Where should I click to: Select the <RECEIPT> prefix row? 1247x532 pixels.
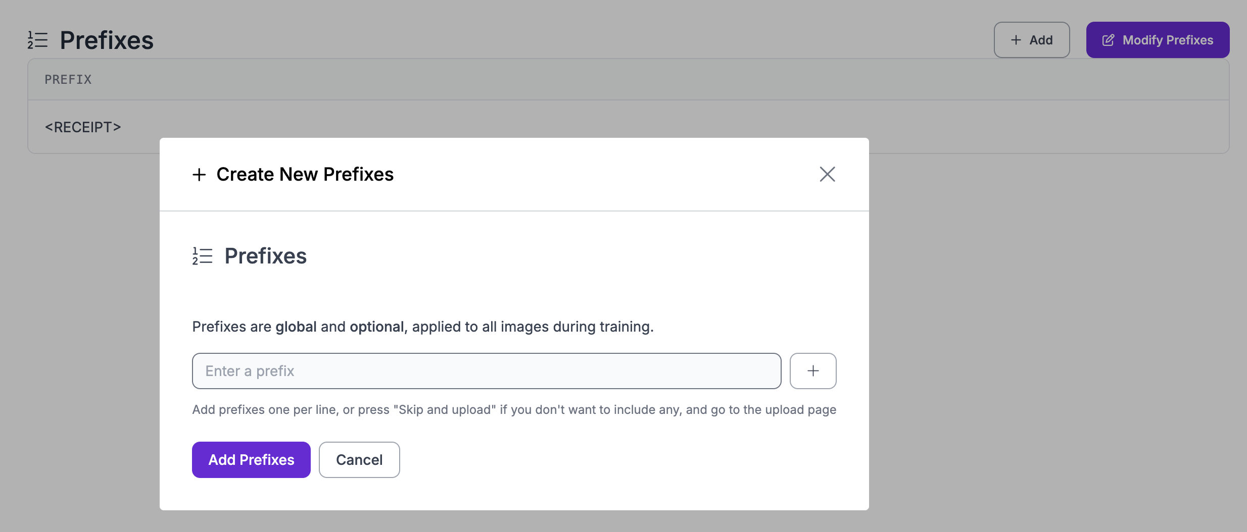[83, 127]
